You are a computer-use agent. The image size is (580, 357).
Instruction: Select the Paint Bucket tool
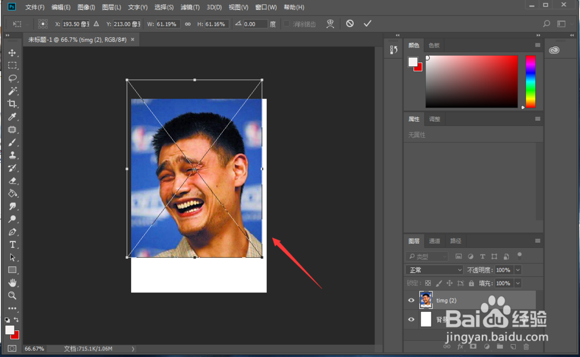coord(12,193)
